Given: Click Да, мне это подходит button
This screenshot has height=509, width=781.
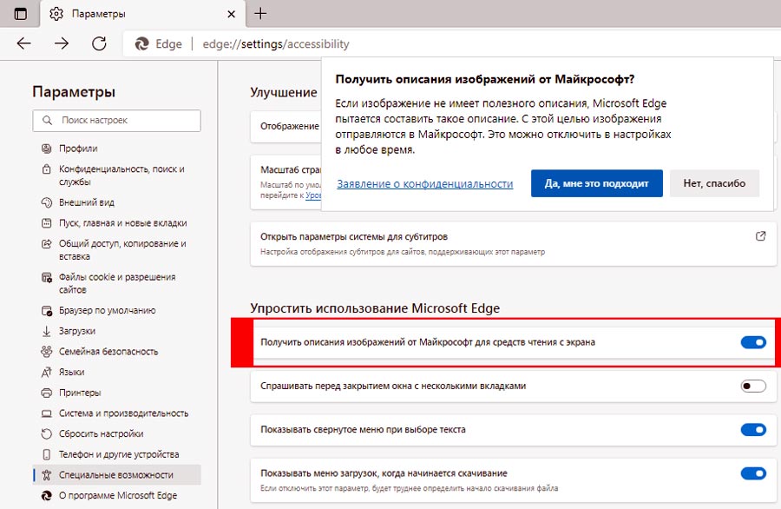Looking at the screenshot, I should click(597, 183).
